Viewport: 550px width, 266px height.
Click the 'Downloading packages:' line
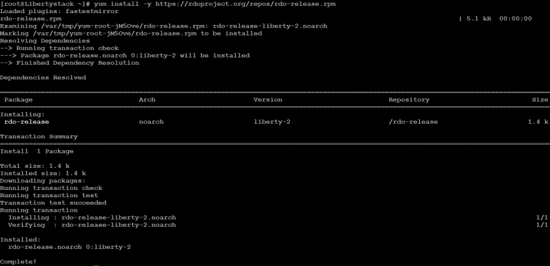pos(43,180)
